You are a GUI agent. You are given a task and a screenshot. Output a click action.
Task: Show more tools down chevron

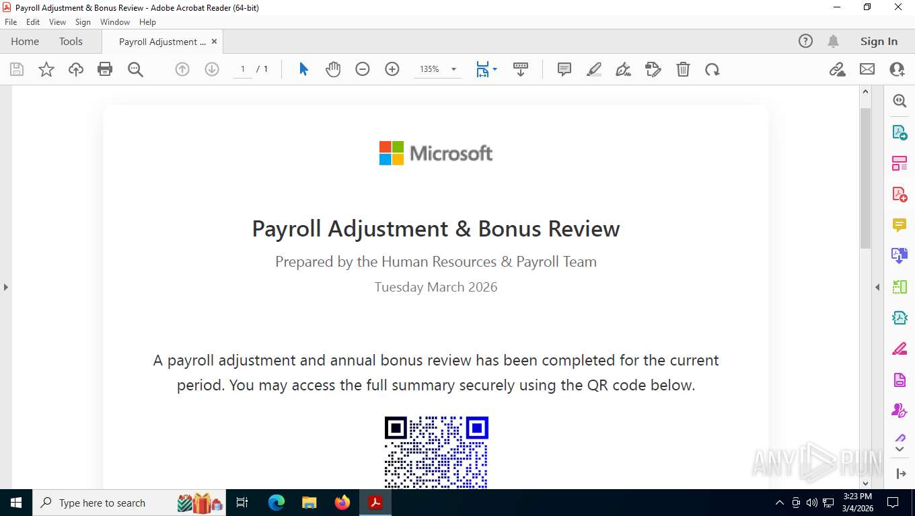900,448
